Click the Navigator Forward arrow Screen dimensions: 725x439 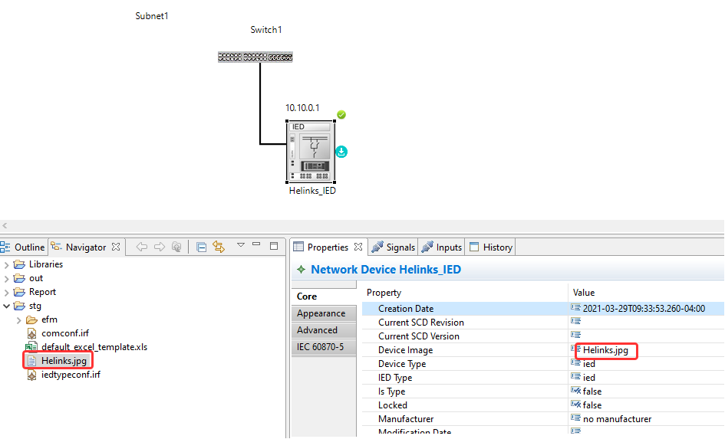[x=159, y=247]
